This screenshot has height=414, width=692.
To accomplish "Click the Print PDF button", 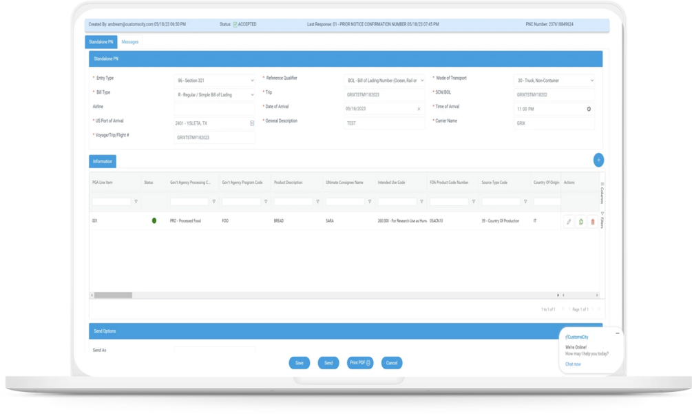I will [x=360, y=363].
